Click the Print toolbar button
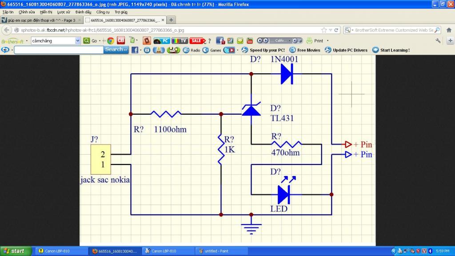 [315, 40]
